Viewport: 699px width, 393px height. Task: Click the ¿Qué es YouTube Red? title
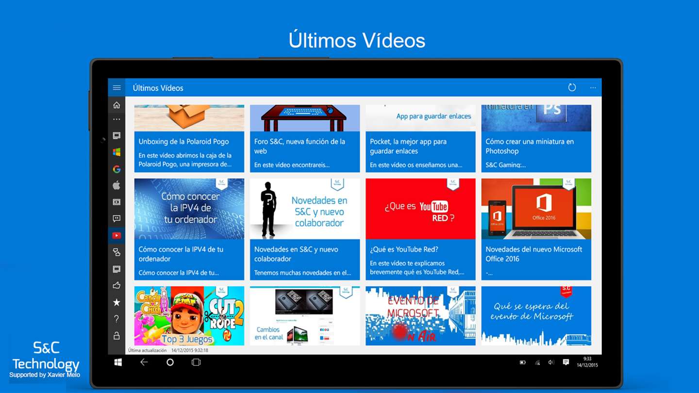pos(404,249)
